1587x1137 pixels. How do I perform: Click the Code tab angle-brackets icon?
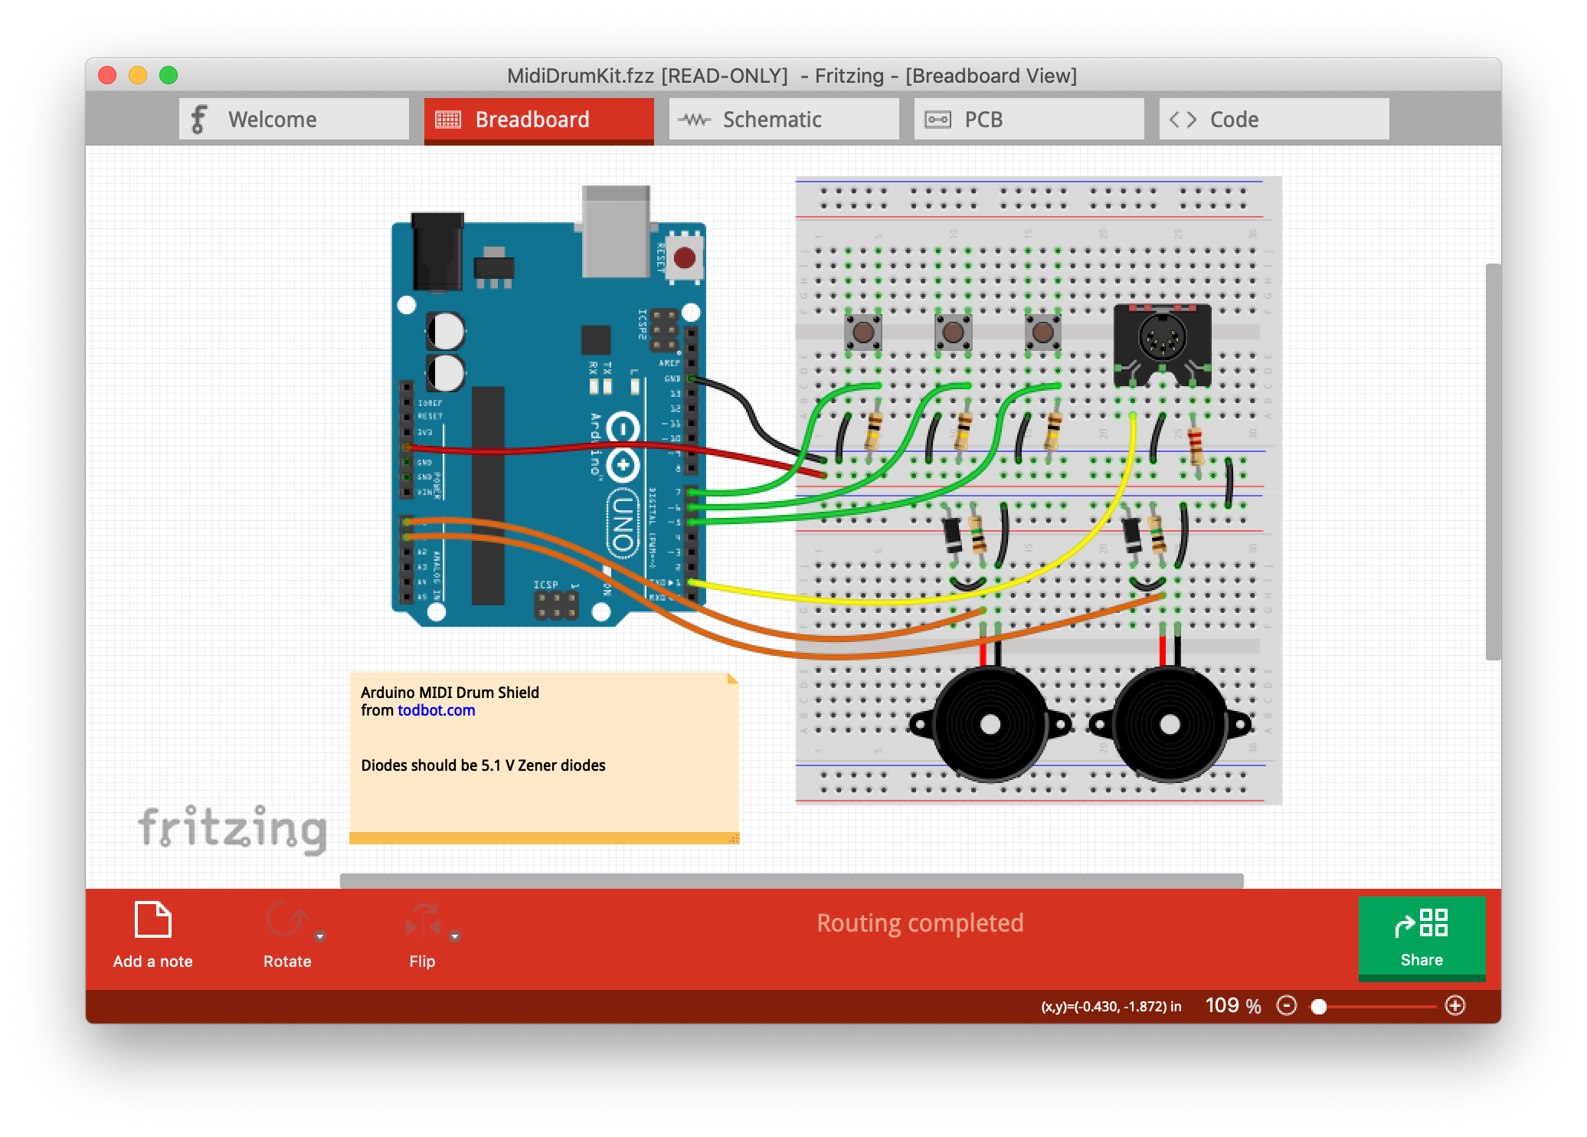pos(1183,120)
